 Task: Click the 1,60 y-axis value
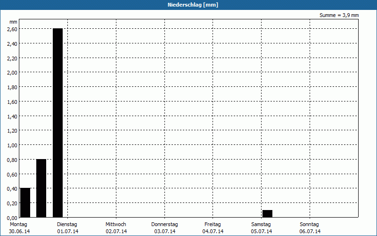pyautogui.click(x=12, y=102)
